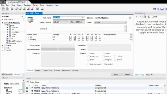This screenshot has height=94, width=167.
Task: Create a new view toolbar icon
Action: [25, 9]
